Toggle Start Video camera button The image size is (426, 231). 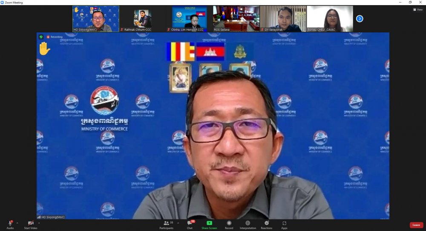(30, 224)
